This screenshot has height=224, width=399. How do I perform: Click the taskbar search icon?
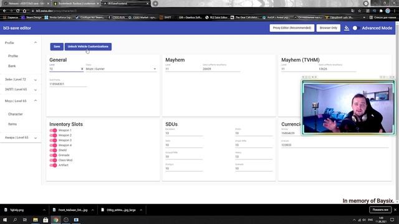15,220
